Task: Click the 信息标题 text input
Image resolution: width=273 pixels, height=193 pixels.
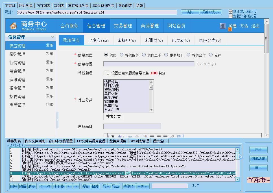Action: pos(149,64)
